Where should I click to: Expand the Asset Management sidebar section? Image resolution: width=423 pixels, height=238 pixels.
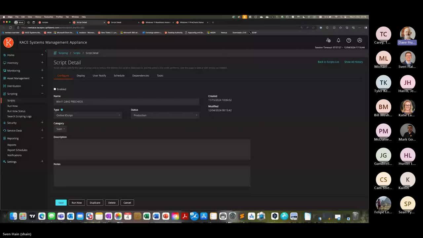pyautogui.click(x=42, y=78)
